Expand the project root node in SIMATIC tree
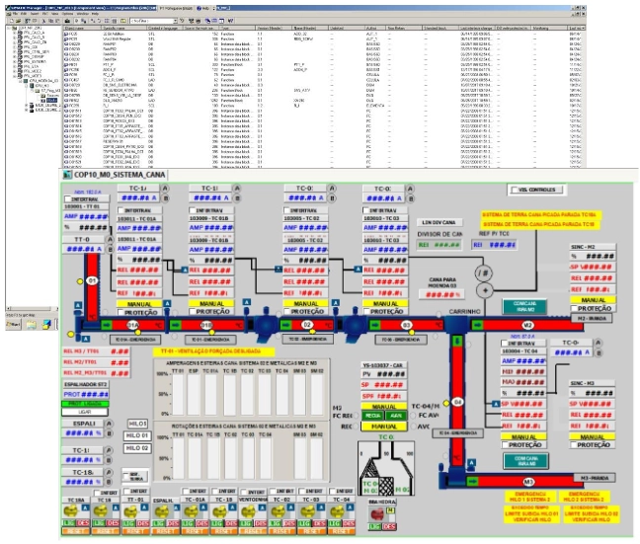The width and height of the screenshot is (640, 544). click(10, 29)
